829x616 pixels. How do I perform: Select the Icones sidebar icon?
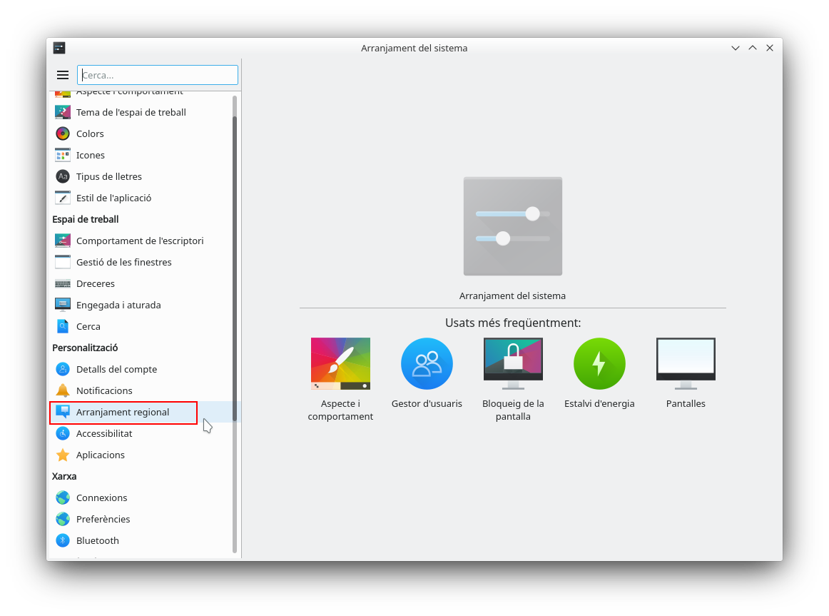tap(63, 155)
